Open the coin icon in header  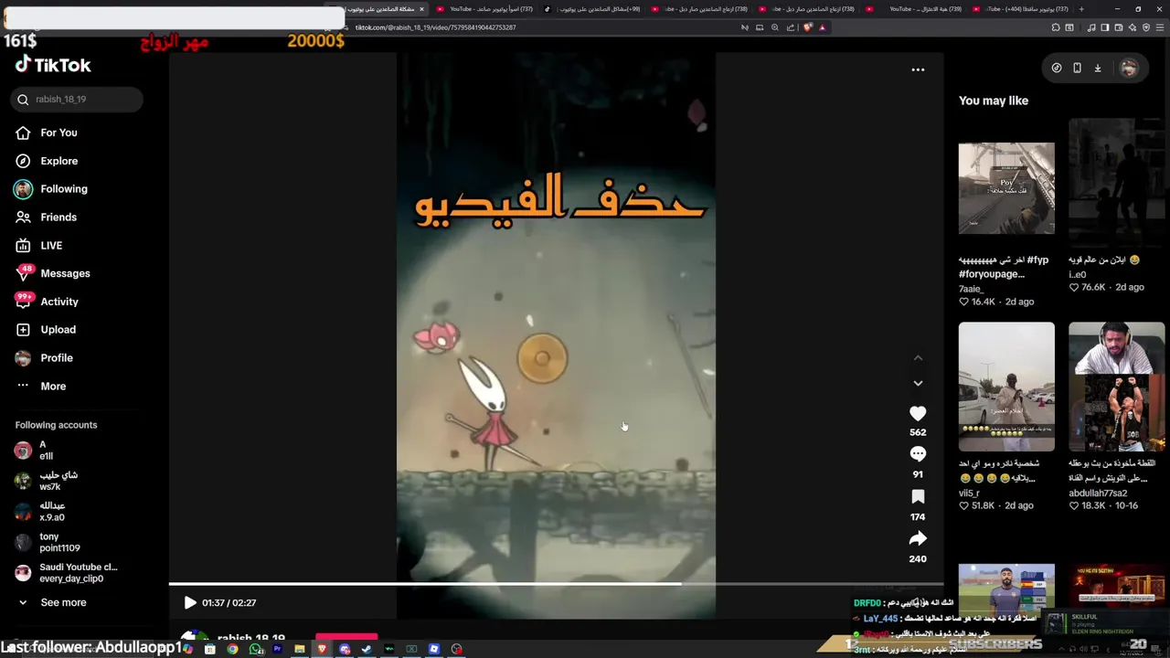(x=1057, y=68)
